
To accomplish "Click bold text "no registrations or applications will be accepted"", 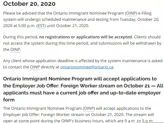I will coord(86,37).
